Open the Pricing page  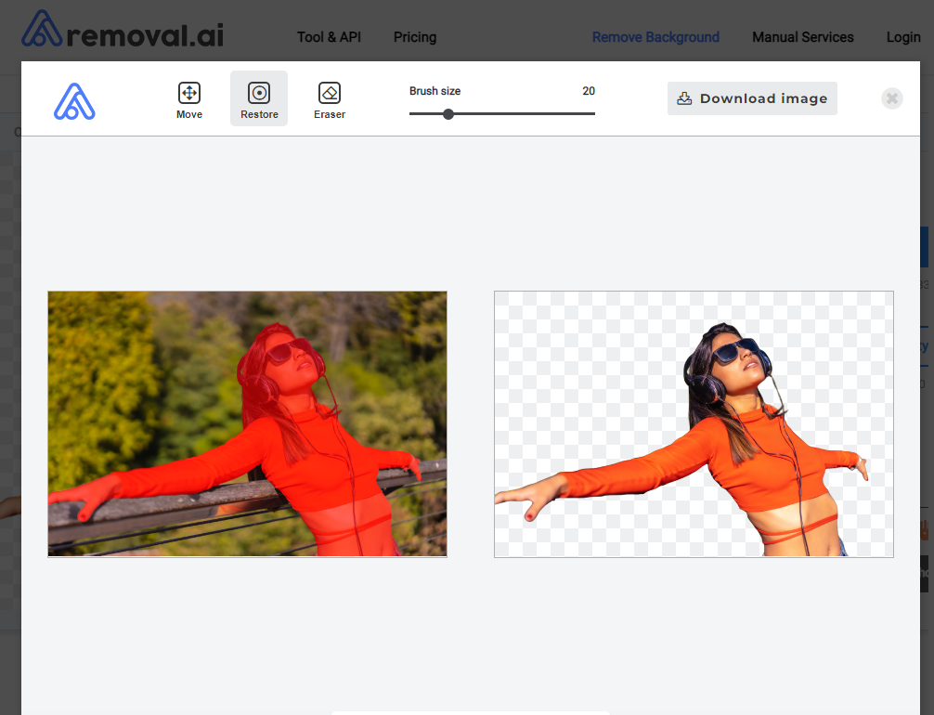(x=415, y=37)
